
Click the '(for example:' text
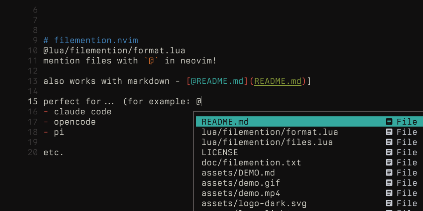157,102
